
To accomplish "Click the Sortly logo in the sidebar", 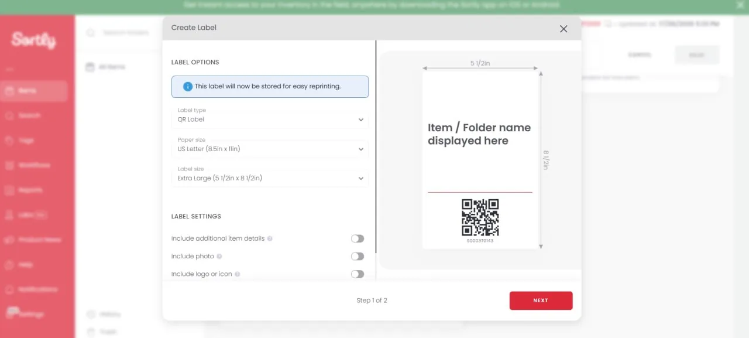I will pos(33,40).
